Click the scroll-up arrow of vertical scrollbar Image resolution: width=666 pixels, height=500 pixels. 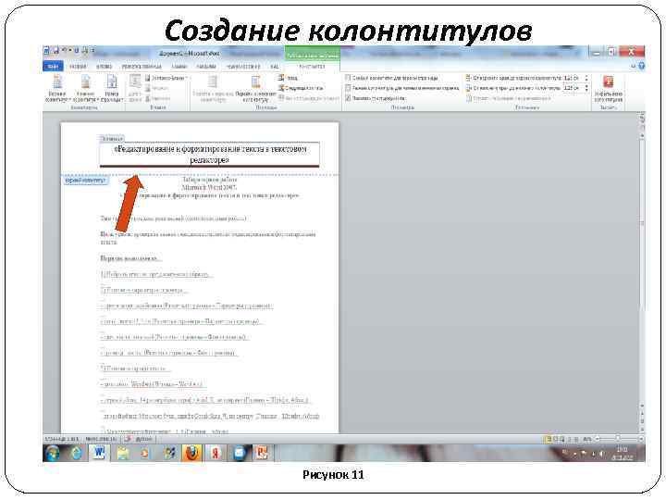(x=642, y=135)
